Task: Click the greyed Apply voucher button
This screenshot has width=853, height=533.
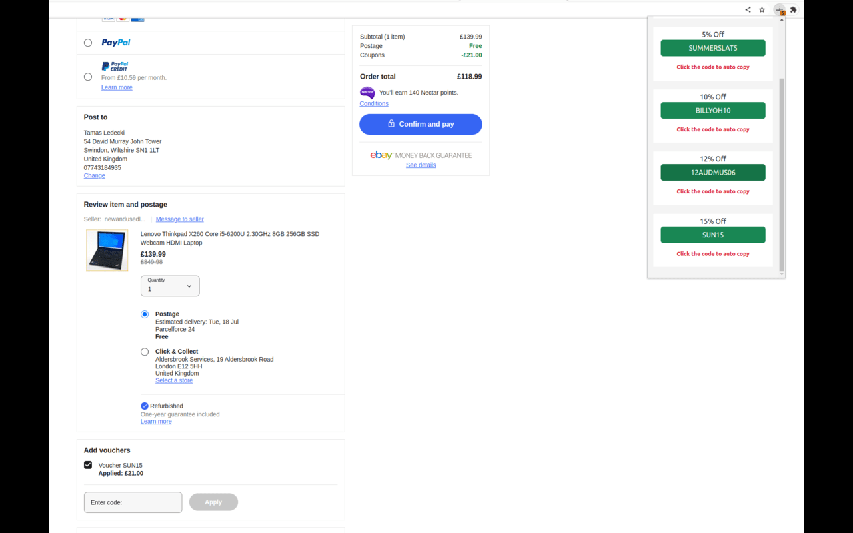Action: pyautogui.click(x=213, y=502)
